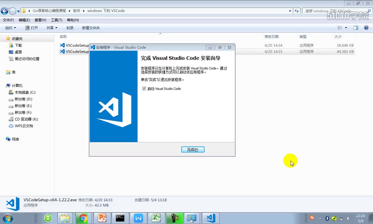The width and height of the screenshot is (373, 224).
Task: Open 最近访问的位置 in favorites
Action: (27, 59)
